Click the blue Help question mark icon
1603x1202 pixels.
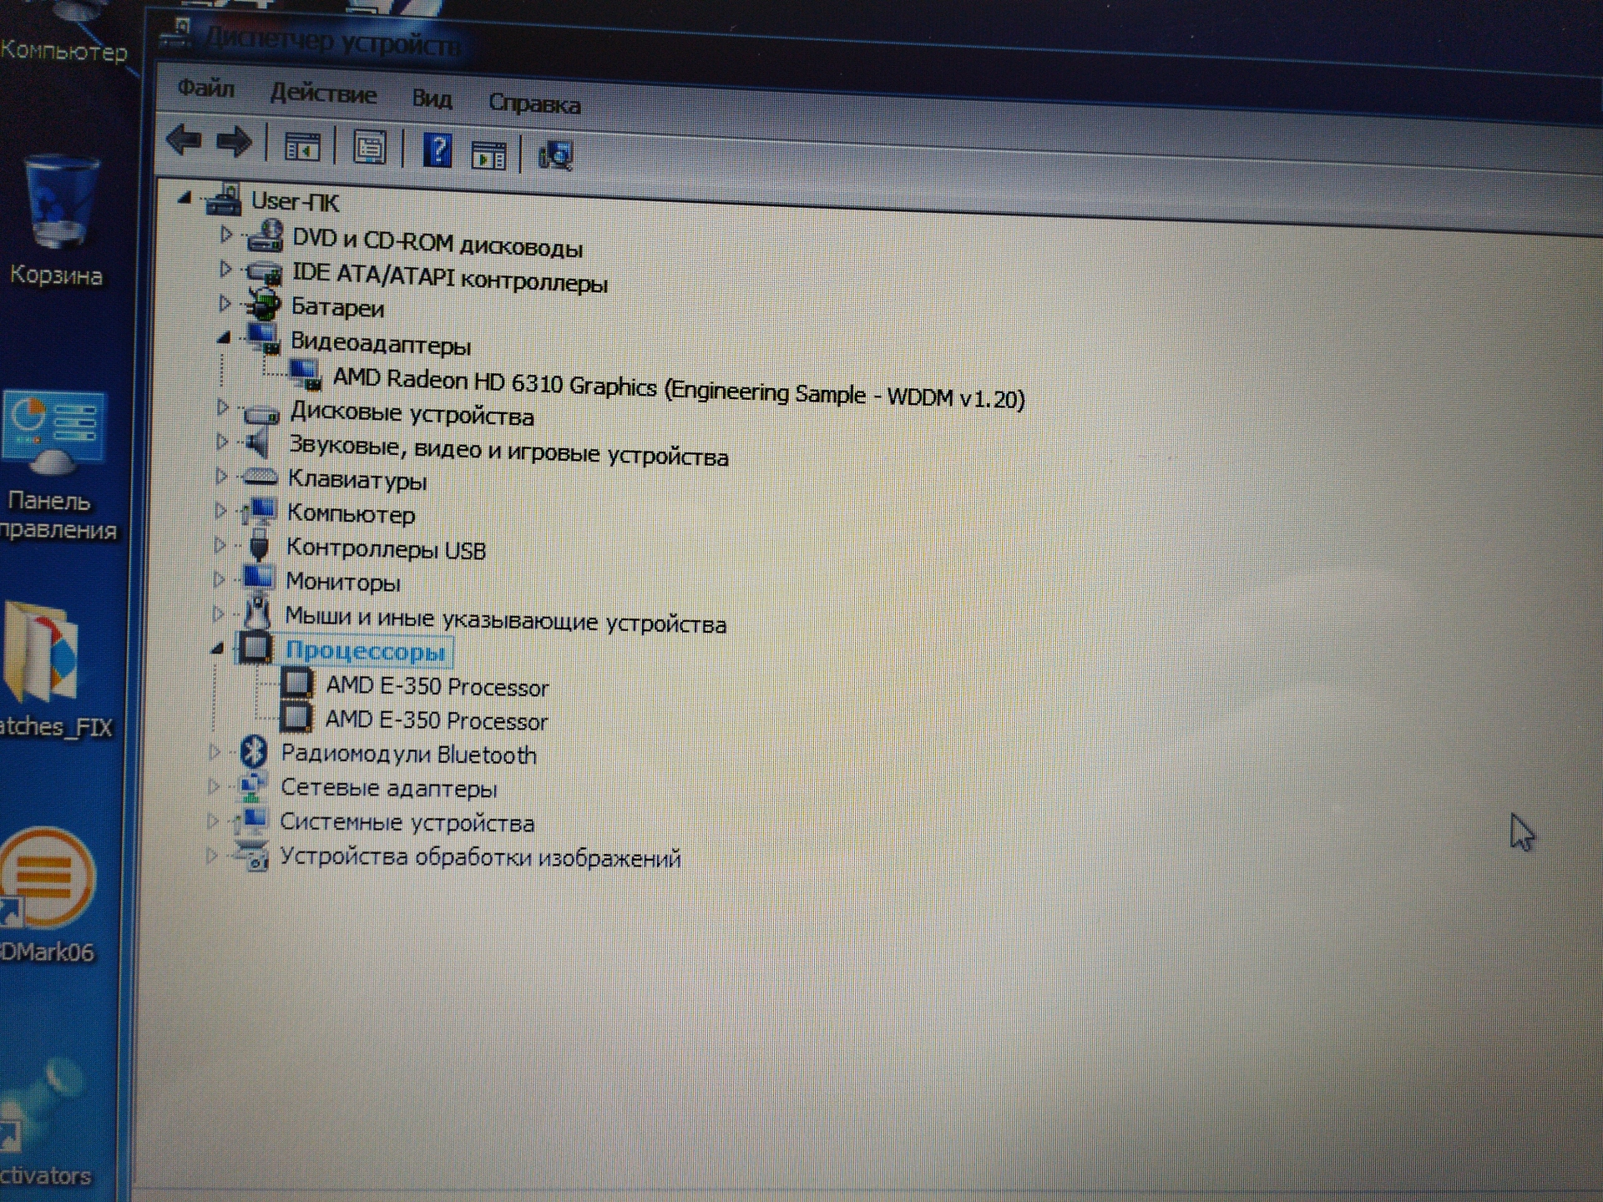click(437, 151)
